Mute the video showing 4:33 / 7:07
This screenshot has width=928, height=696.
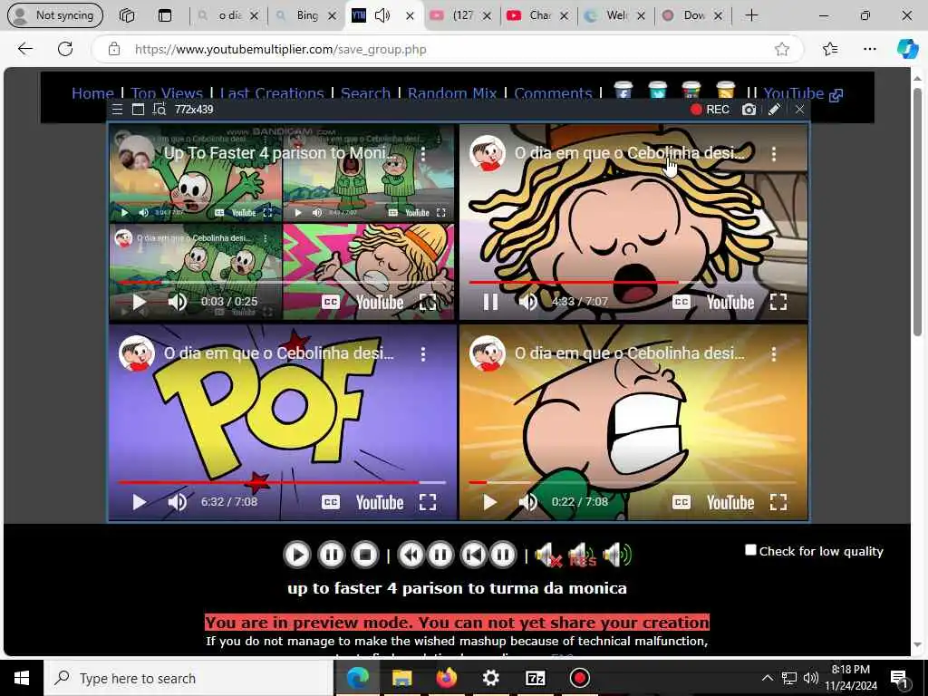527,303
